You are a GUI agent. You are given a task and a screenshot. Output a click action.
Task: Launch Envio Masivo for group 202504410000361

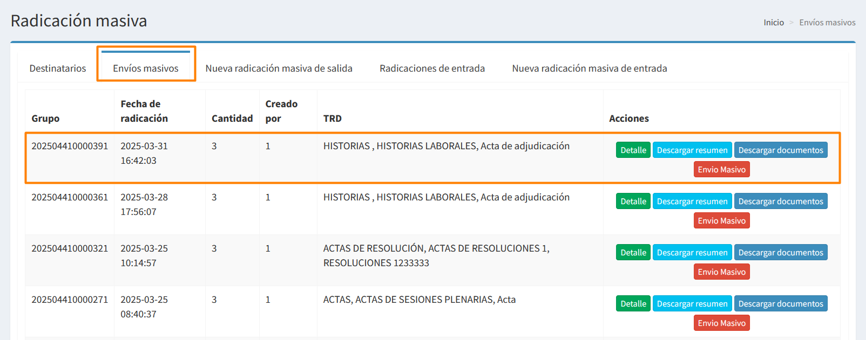point(722,221)
